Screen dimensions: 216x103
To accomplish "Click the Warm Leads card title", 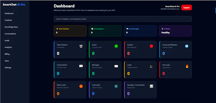I will point(61,85).
